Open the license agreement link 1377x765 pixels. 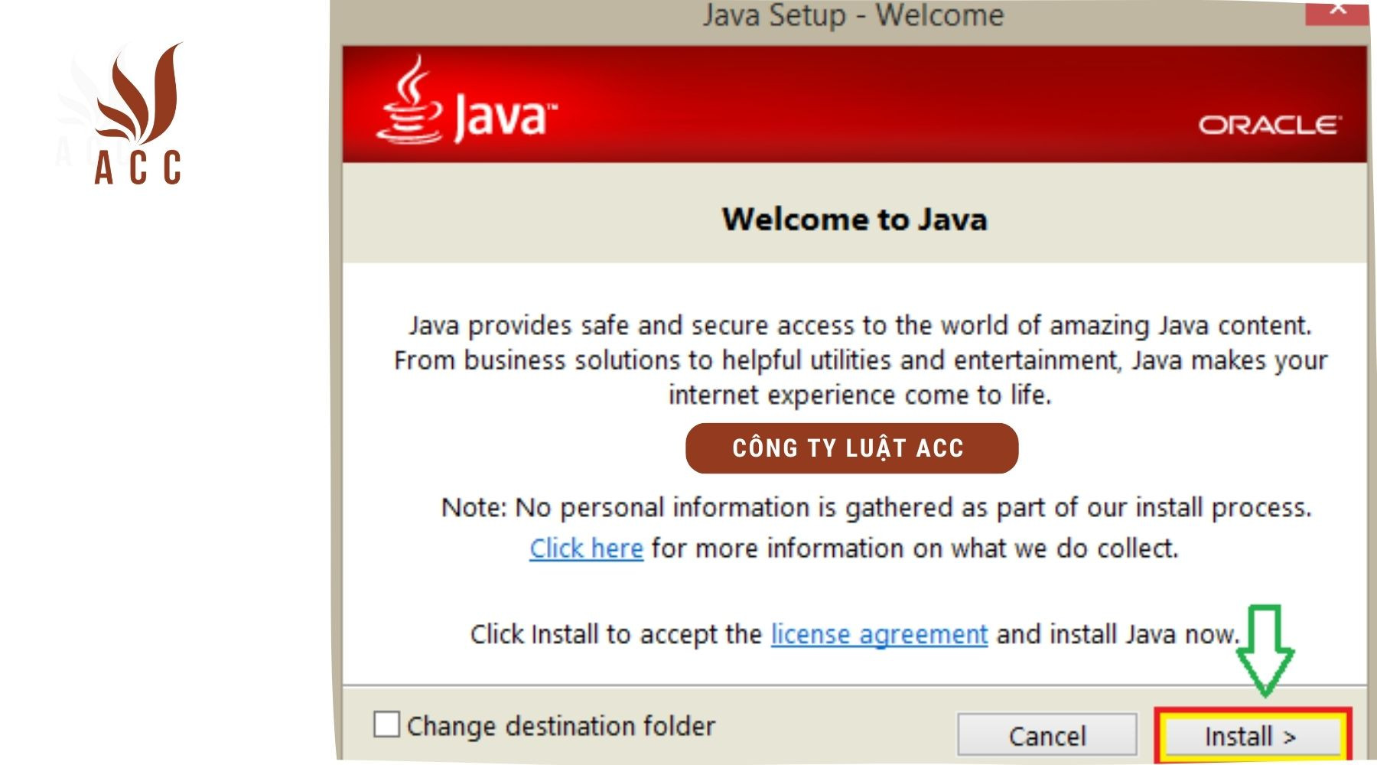[878, 633]
